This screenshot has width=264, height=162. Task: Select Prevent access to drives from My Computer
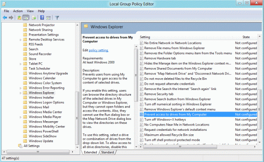(x=198, y=115)
